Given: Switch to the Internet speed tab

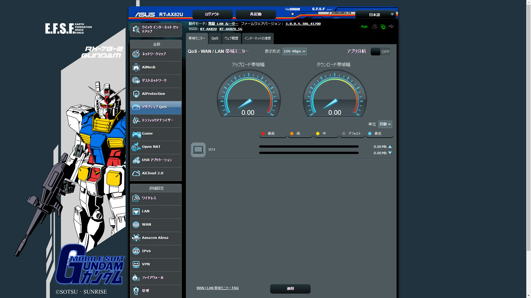Looking at the screenshot, I should (257, 38).
